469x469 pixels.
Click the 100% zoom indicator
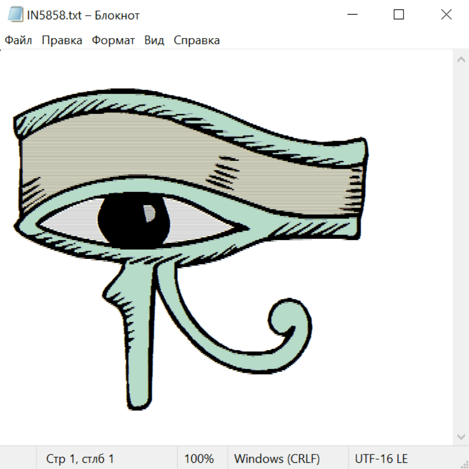pos(199,459)
